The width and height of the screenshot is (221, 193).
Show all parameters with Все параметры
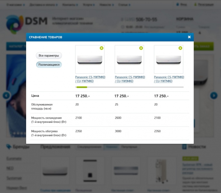click(49, 56)
